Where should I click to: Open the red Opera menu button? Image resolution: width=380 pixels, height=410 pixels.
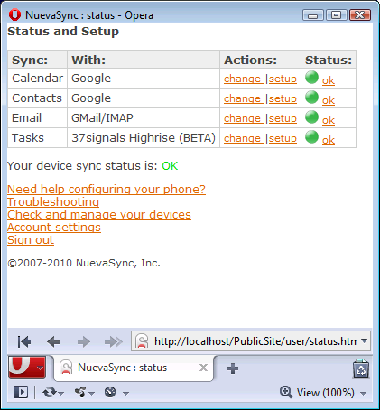[27, 368]
